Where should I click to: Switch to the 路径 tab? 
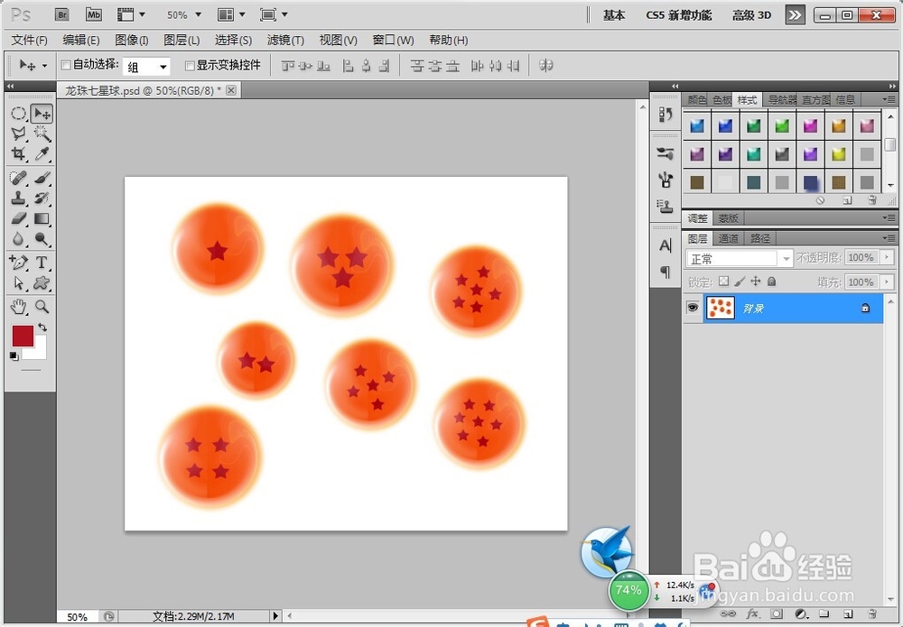tap(760, 238)
